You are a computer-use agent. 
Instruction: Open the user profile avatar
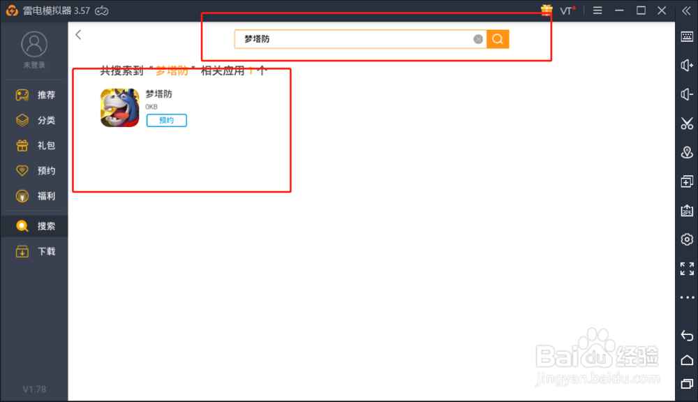tap(34, 44)
